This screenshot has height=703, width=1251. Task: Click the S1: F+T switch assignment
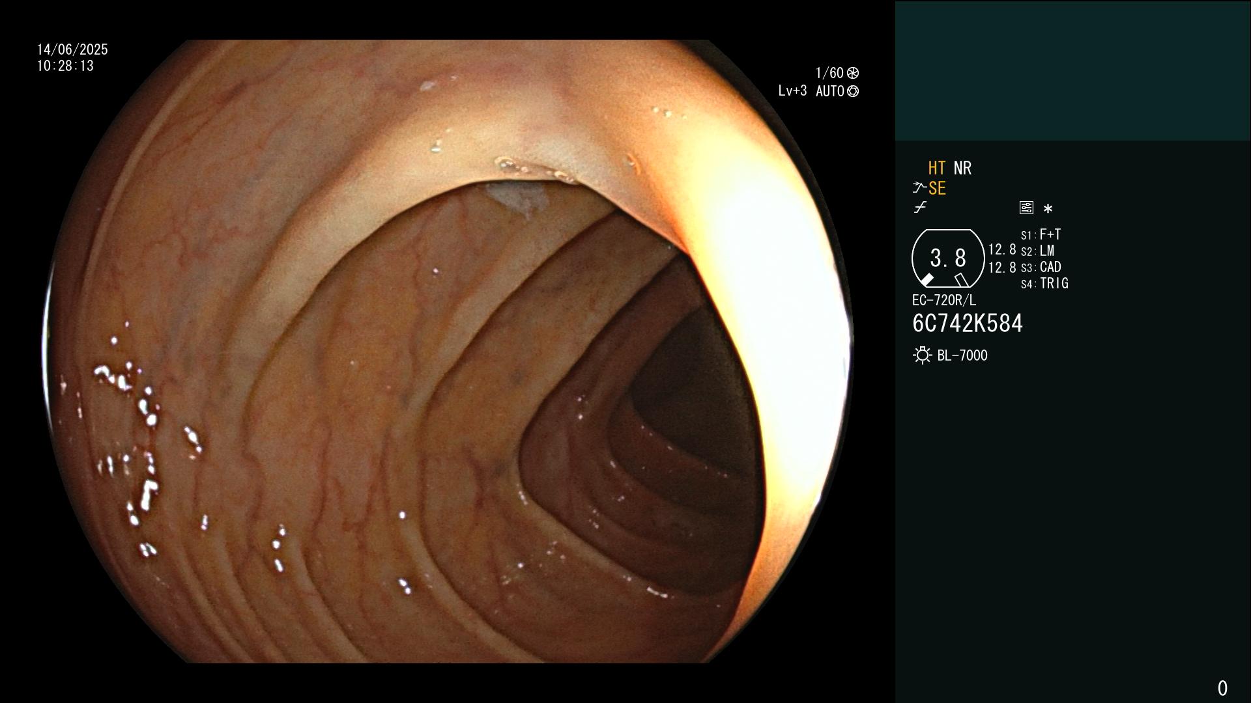(x=1041, y=234)
